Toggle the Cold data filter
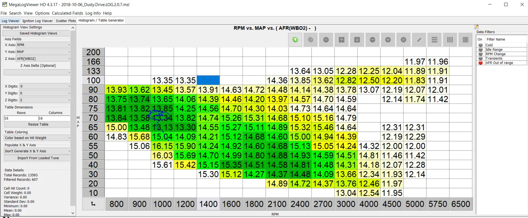This screenshot has width=528, height=218. click(480, 45)
